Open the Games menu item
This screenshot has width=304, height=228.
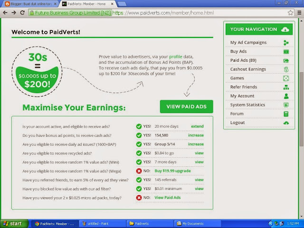[x=259, y=78]
